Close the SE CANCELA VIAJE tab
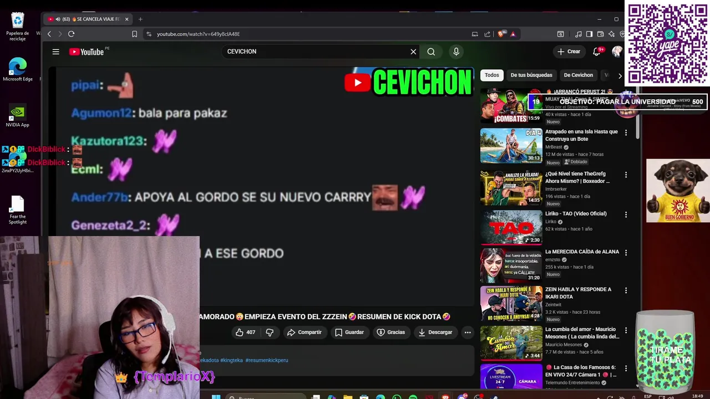710x399 pixels. click(x=126, y=19)
